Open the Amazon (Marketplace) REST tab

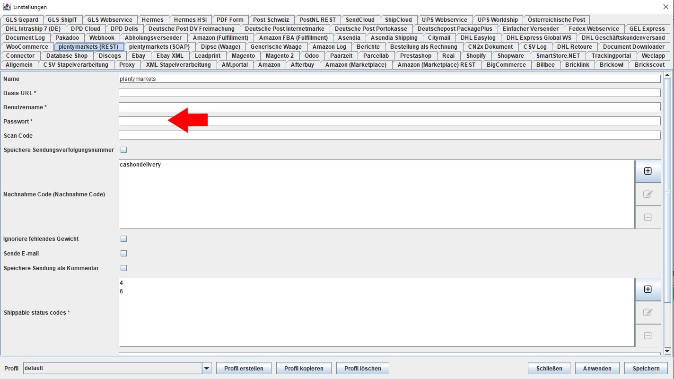click(x=437, y=65)
